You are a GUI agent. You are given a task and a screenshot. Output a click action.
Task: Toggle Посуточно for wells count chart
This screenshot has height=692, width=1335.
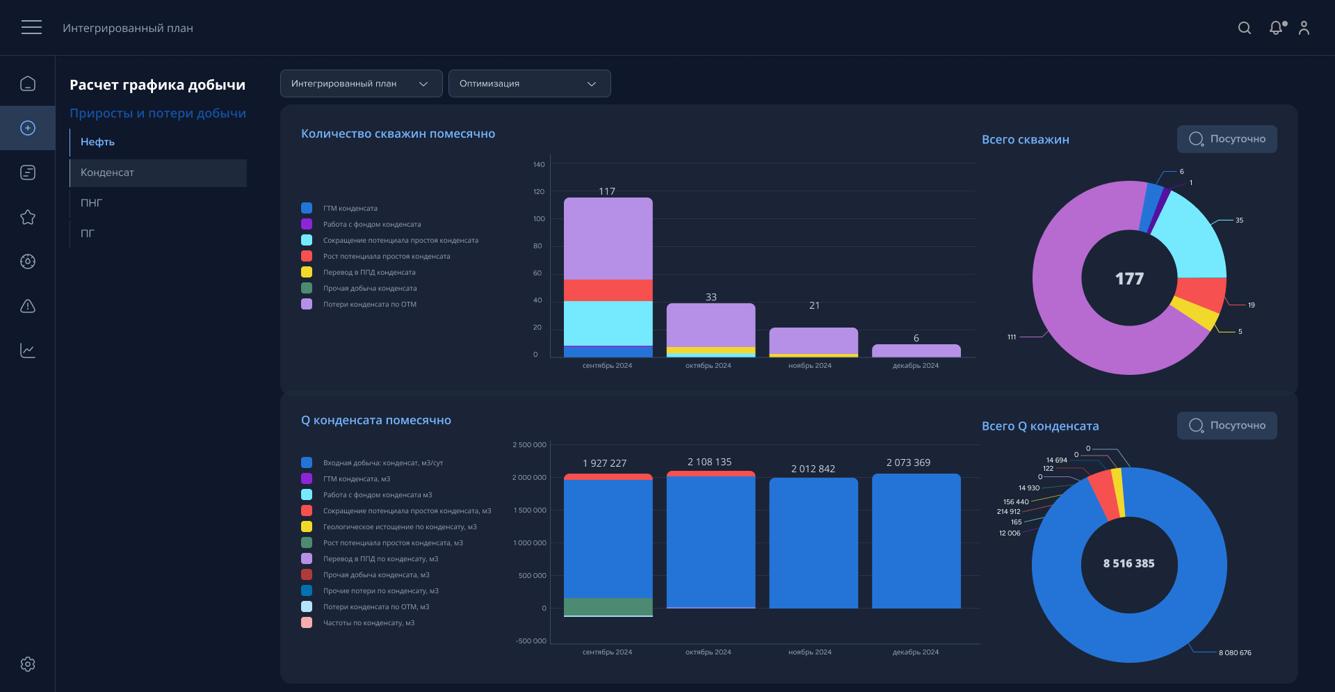pyautogui.click(x=1227, y=139)
